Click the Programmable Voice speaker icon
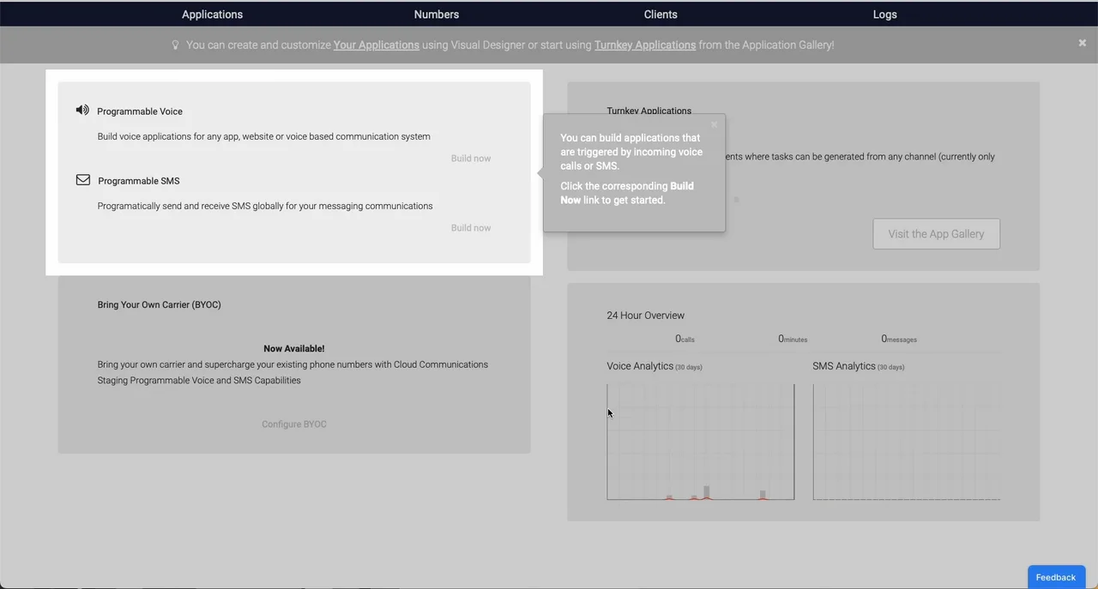The width and height of the screenshot is (1098, 589). (x=82, y=110)
